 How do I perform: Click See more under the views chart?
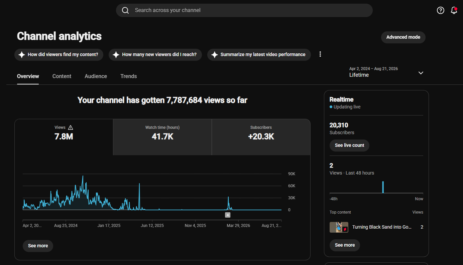[38, 246]
